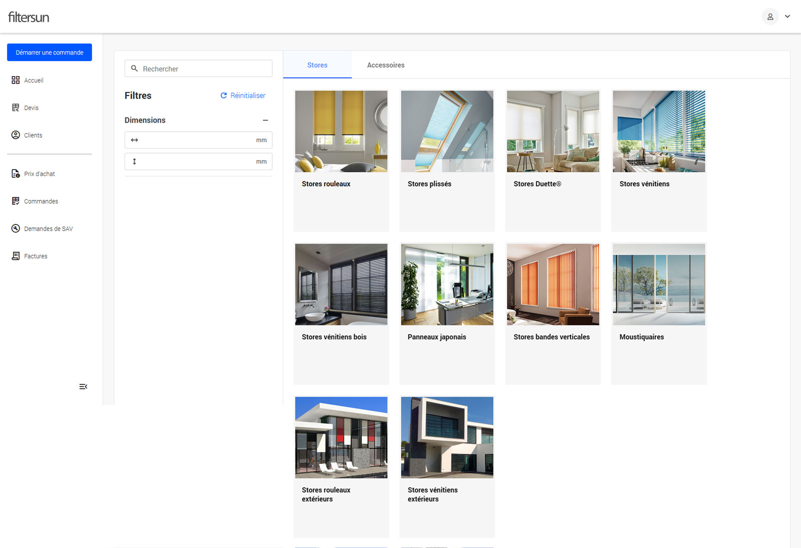
Task: Click the Clients person icon
Action: coord(16,135)
